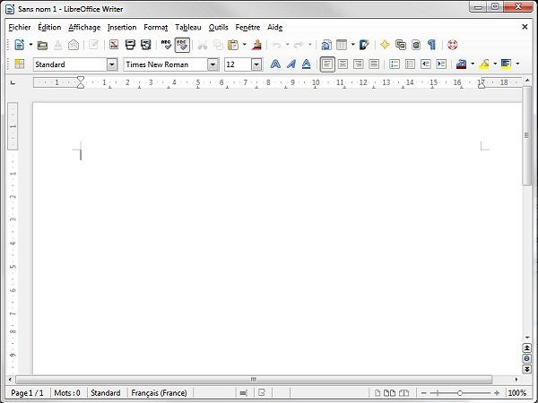Open the Insertion menu
The image size is (538, 403).
coord(122,27)
